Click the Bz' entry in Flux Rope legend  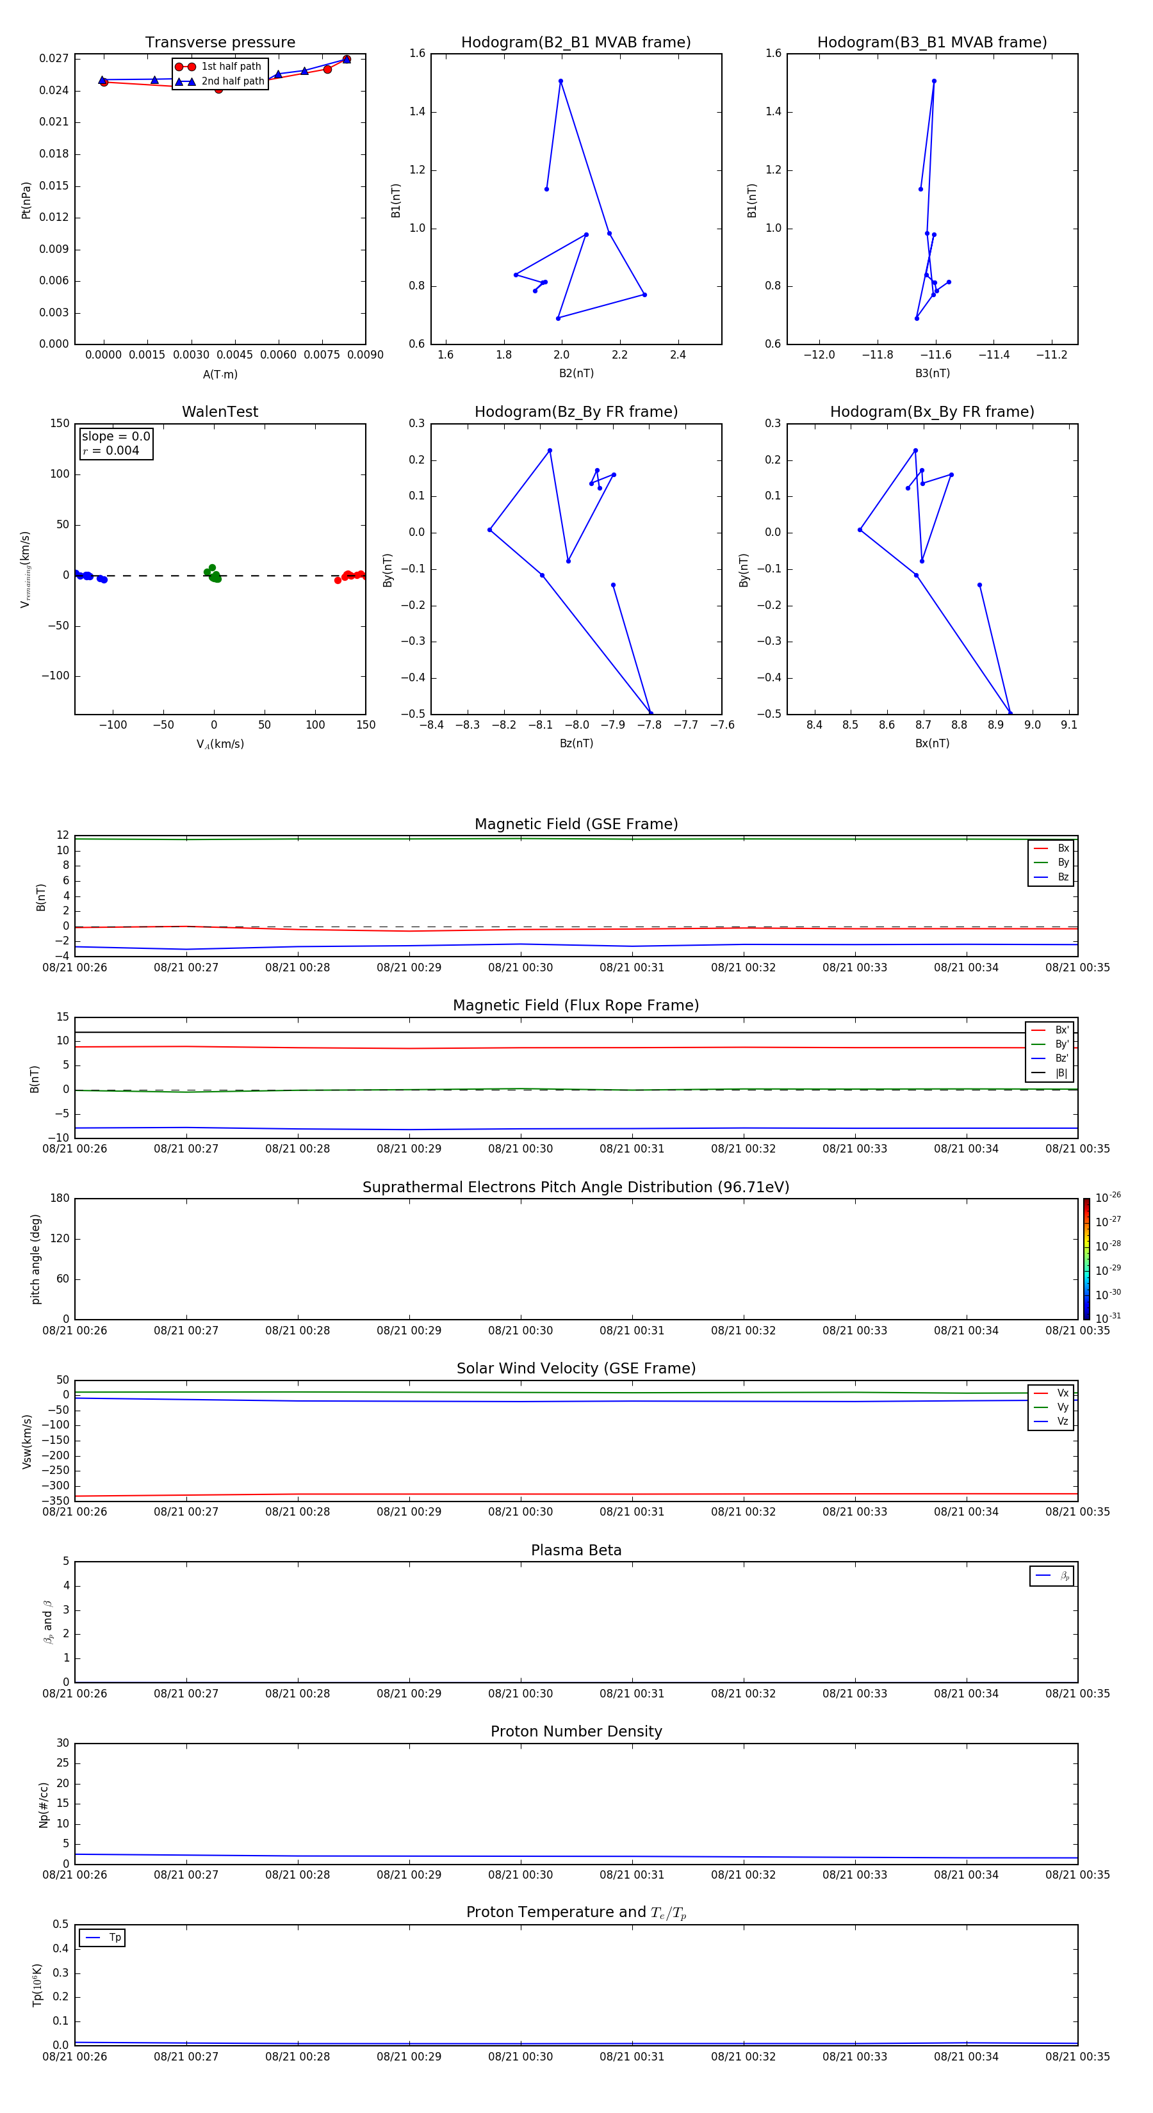(x=1051, y=1058)
